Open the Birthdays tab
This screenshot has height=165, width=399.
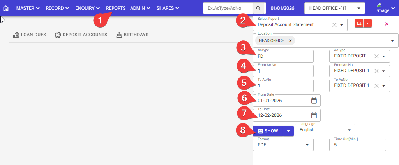(x=132, y=35)
